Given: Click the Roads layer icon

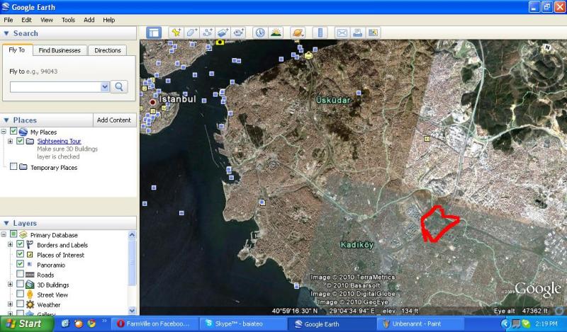Looking at the screenshot, I should tap(30, 275).
